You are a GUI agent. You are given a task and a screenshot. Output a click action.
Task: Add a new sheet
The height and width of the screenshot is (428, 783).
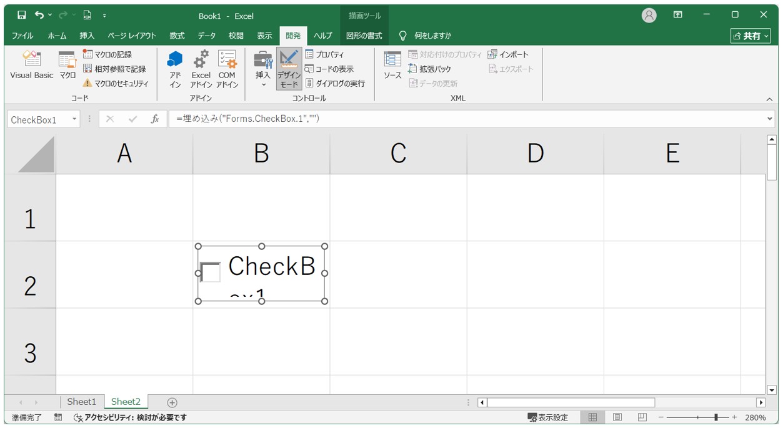point(172,402)
